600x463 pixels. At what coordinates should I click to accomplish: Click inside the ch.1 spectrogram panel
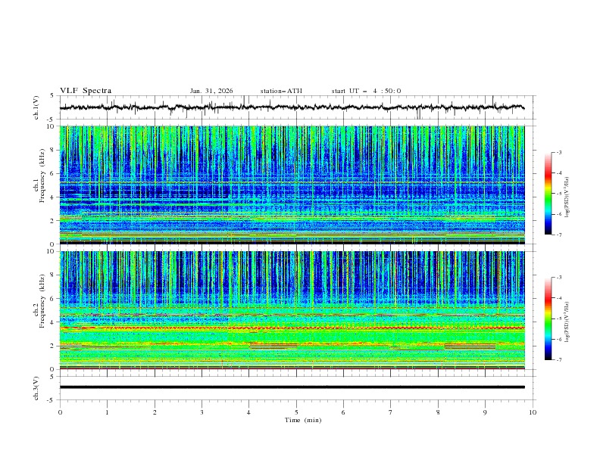coord(292,185)
